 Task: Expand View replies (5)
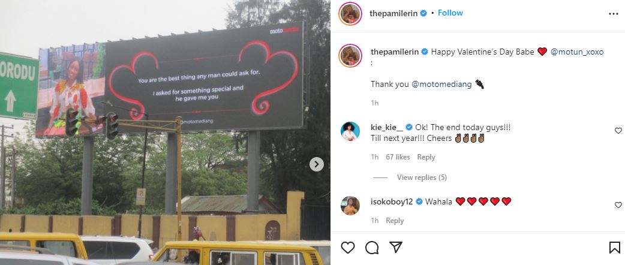coord(422,177)
